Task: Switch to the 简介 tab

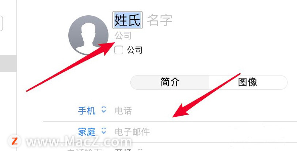Action: coord(170,82)
